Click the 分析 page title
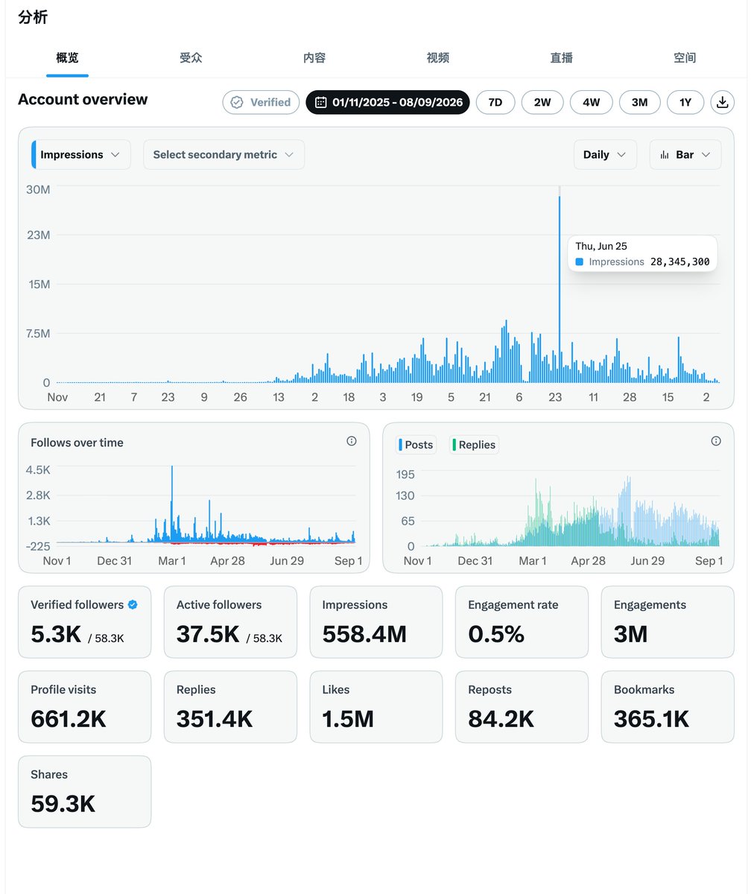Image resolution: width=754 pixels, height=894 pixels. coord(33,17)
